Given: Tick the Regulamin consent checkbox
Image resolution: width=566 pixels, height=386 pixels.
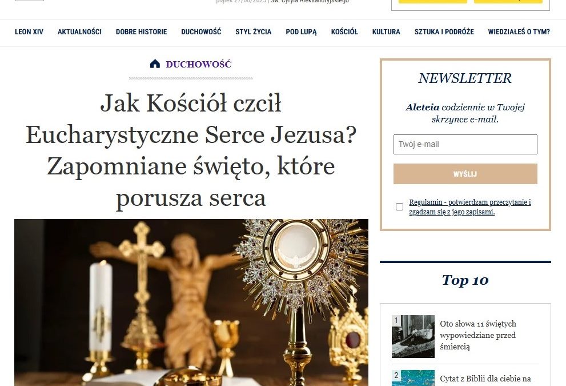Looking at the screenshot, I should [399, 207].
